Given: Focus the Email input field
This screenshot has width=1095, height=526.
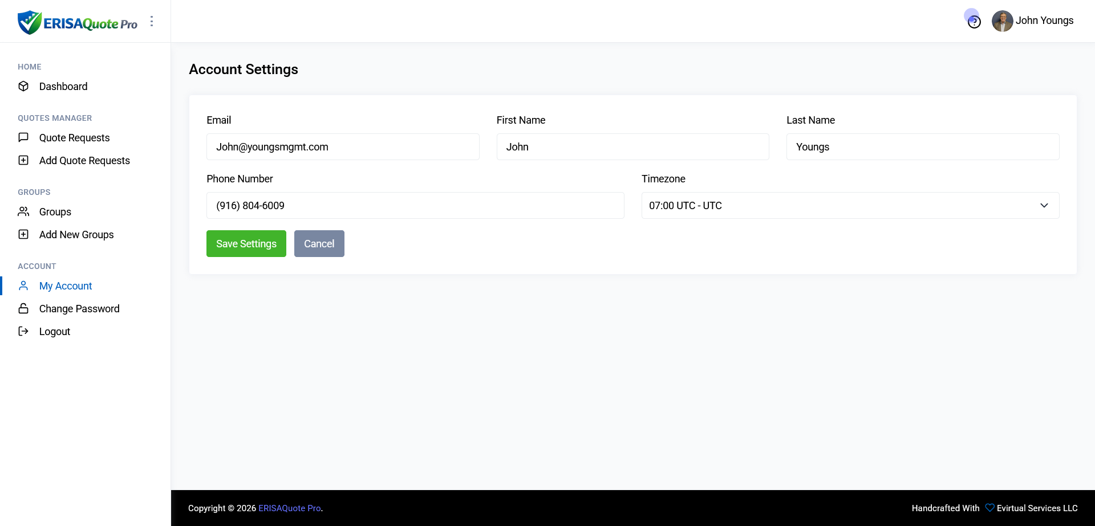Looking at the screenshot, I should (343, 147).
